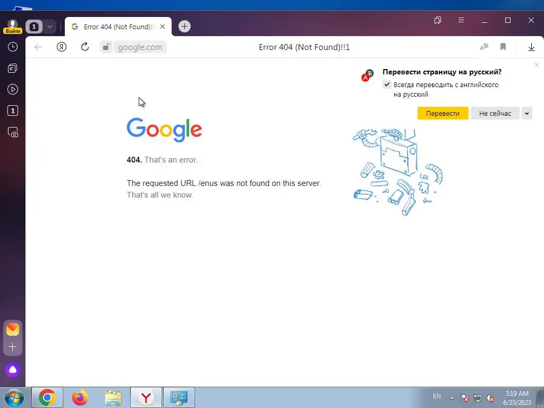Screen dimensions: 544x408
Task: Close the Error 404 tab
Action: pos(163,27)
